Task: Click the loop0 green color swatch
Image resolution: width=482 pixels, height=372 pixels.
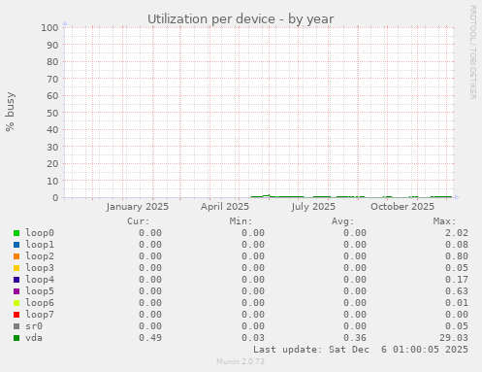Action: (x=16, y=233)
